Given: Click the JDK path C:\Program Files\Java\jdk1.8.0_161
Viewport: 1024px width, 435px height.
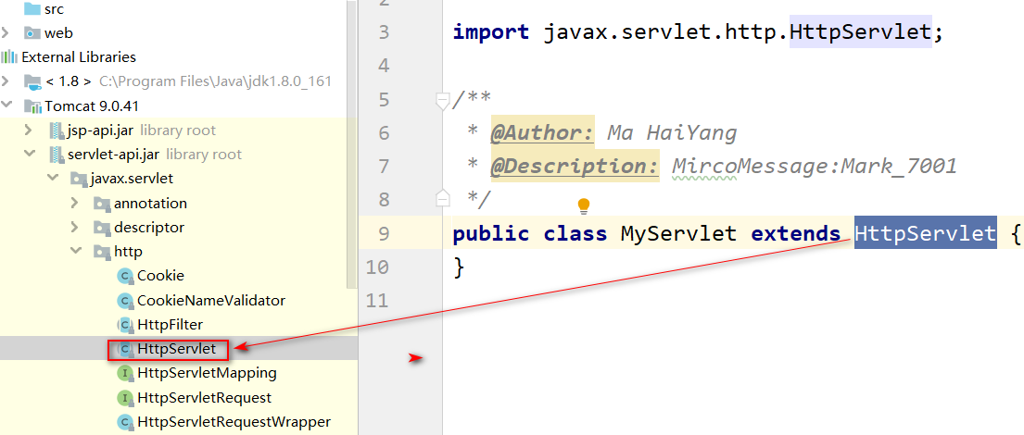Looking at the screenshot, I should click(x=216, y=81).
